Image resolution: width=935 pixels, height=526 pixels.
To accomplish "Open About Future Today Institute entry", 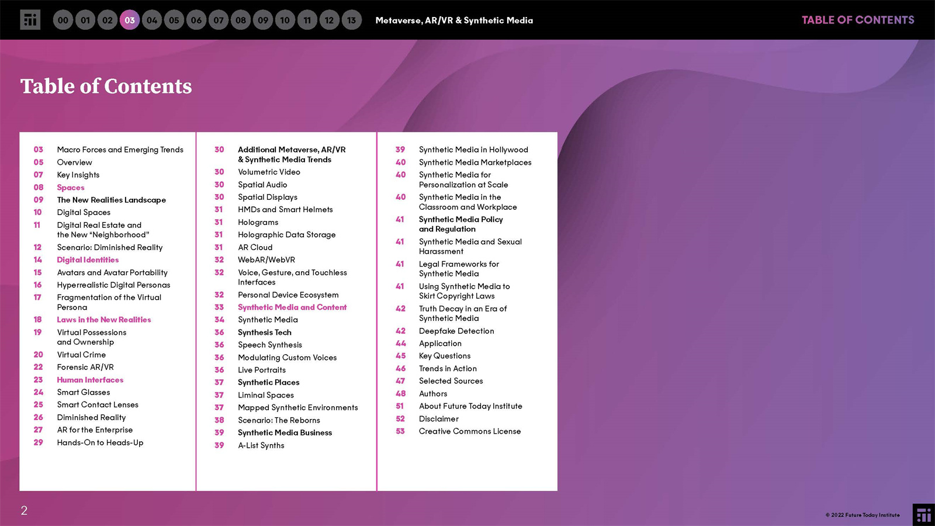I will (470, 406).
